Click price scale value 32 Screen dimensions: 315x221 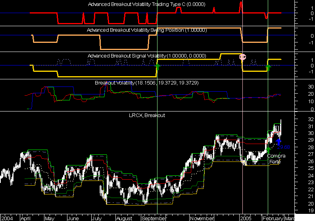click(x=311, y=119)
